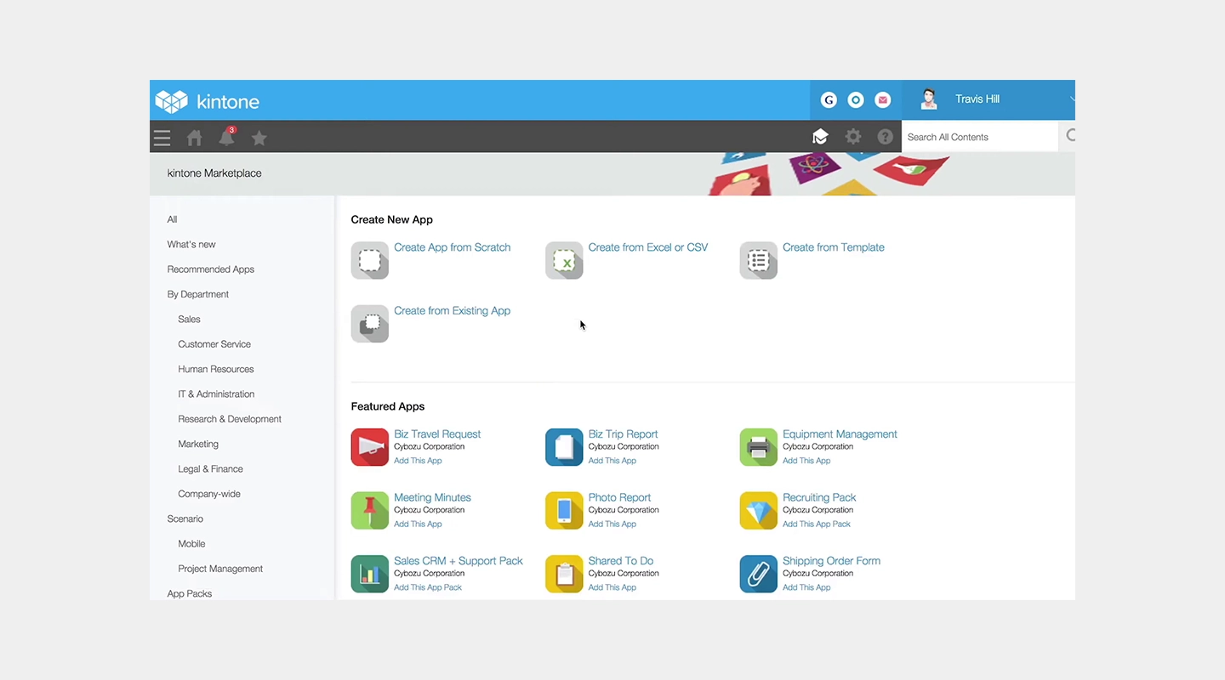This screenshot has width=1225, height=680.
Task: Add the Shared To Do app
Action: (612, 587)
